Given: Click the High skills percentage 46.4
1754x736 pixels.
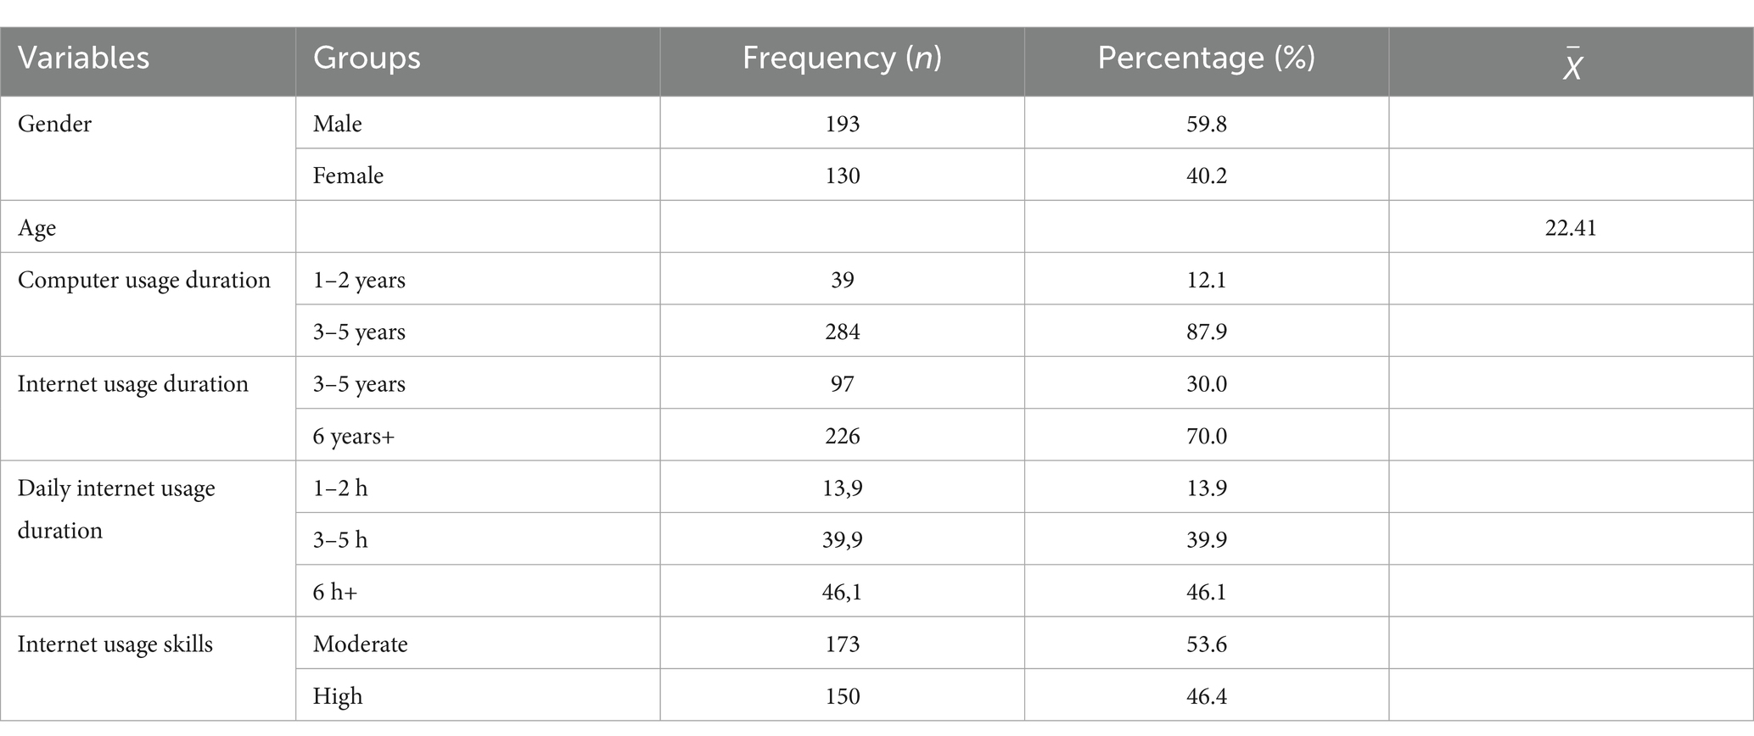Looking at the screenshot, I should pos(1206,696).
